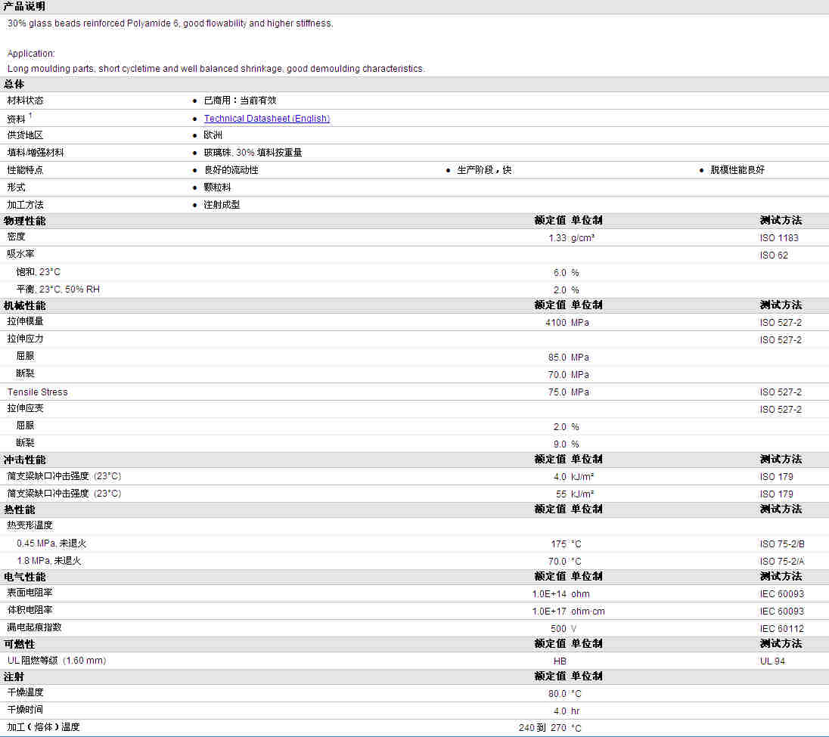Select the 电气性能 section heading
Image resolution: width=829 pixels, height=737 pixels.
[24, 577]
